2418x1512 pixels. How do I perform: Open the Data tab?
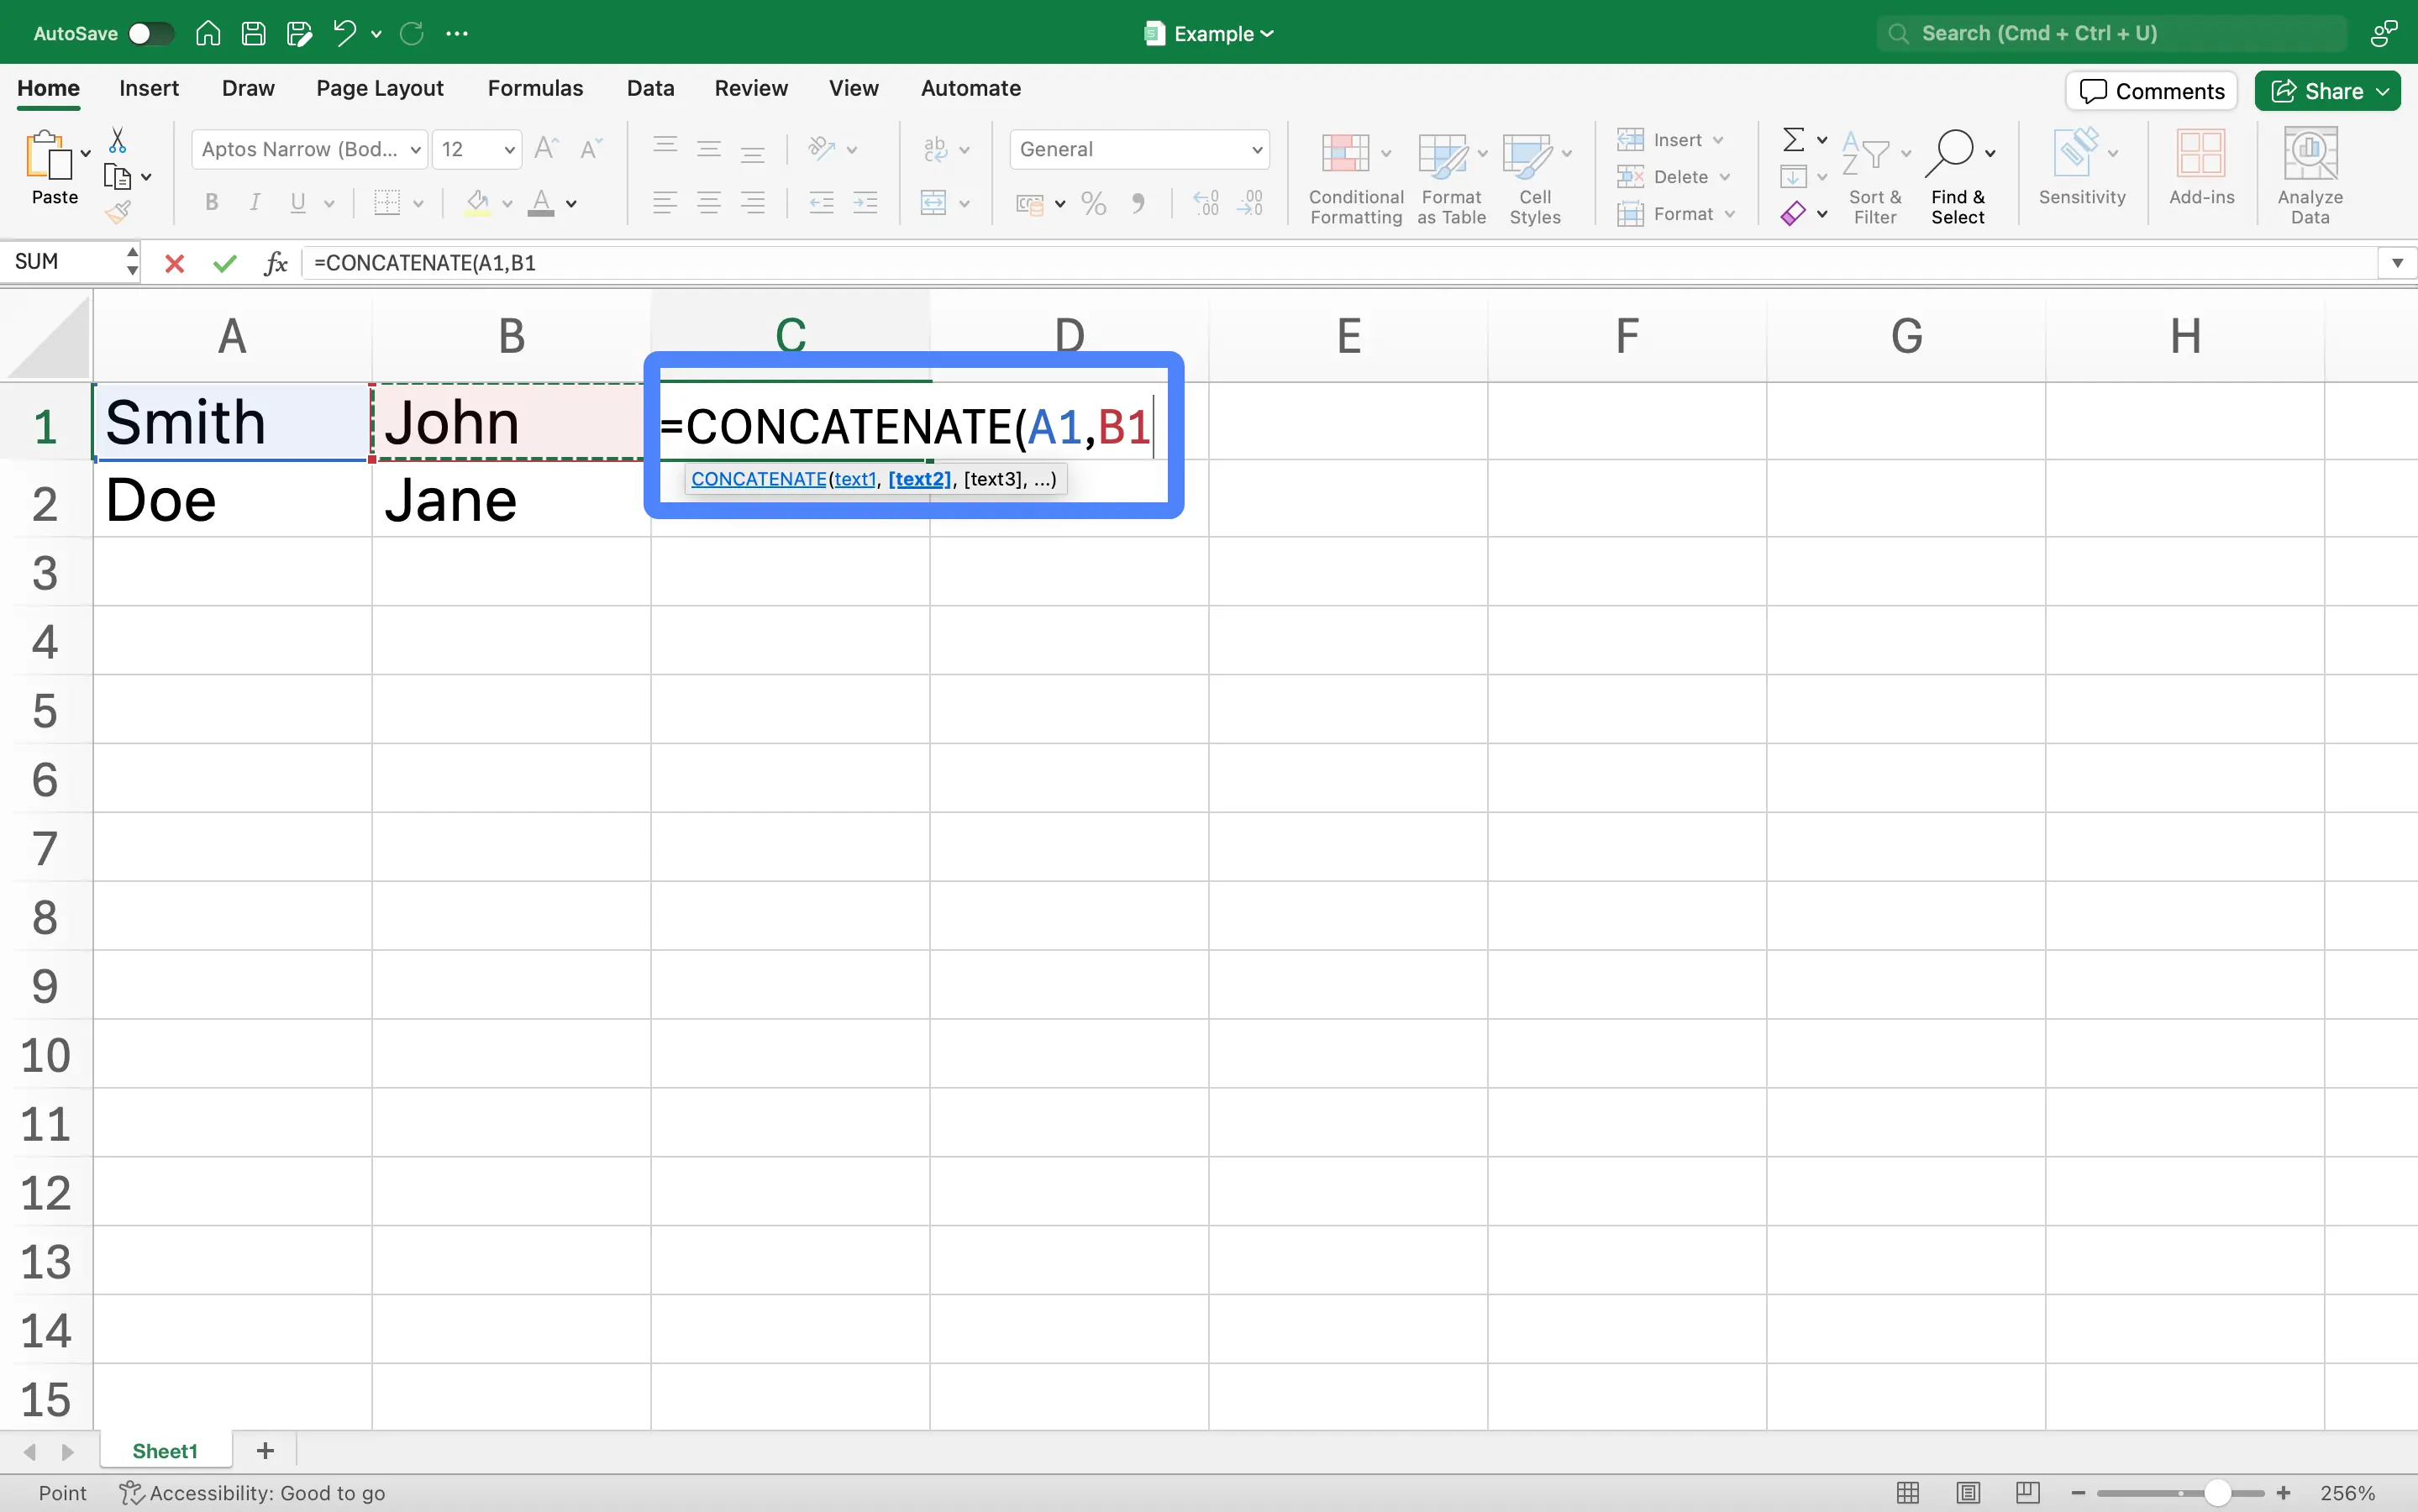click(x=650, y=88)
